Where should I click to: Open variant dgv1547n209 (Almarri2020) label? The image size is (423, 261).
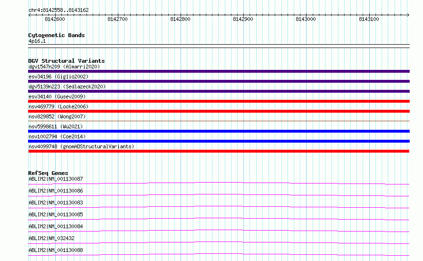point(64,67)
